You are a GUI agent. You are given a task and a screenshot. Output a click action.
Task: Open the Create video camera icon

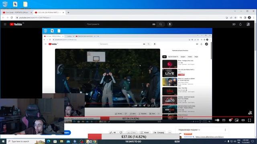(234, 24)
